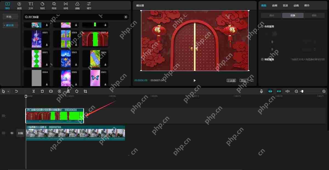Start voiceover recording with microphone icon
Image resolution: width=329 pixels, height=170 pixels.
click(x=262, y=91)
